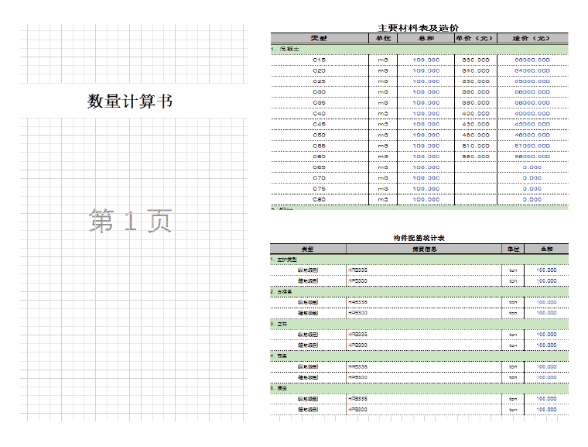Image resolution: width=588 pixels, height=447 pixels.
Task: Select the C25 row label
Action: (x=319, y=81)
